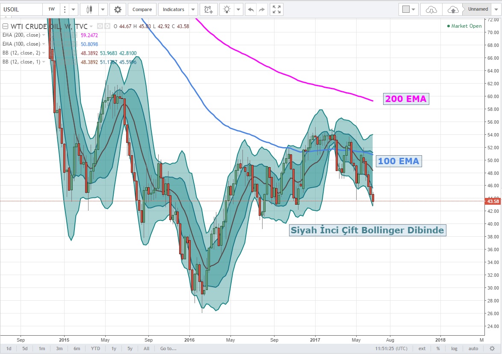The height and width of the screenshot is (354, 502).
Task: Open the axis settings gear at bottom right
Action: point(493,348)
